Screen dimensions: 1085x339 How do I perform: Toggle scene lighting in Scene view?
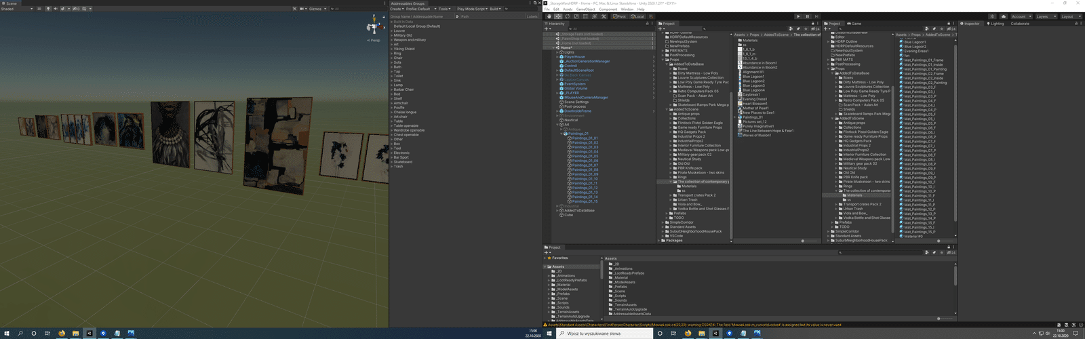tap(48, 9)
